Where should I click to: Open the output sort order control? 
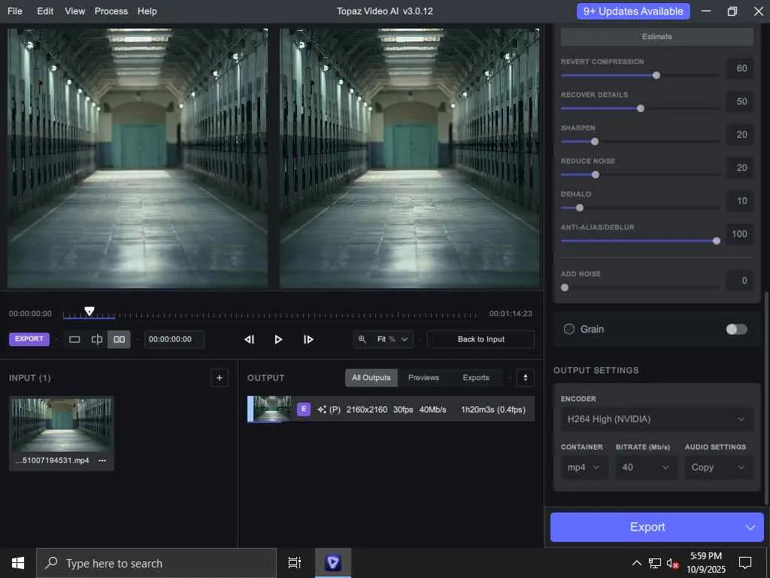point(526,378)
